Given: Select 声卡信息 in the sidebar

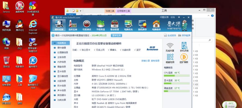Looking at the screenshot, I should 60,90.
